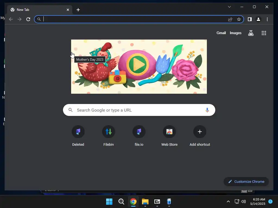The image size is (278, 208).
Task: Open Search Labs flask icon
Action: pyautogui.click(x=251, y=33)
